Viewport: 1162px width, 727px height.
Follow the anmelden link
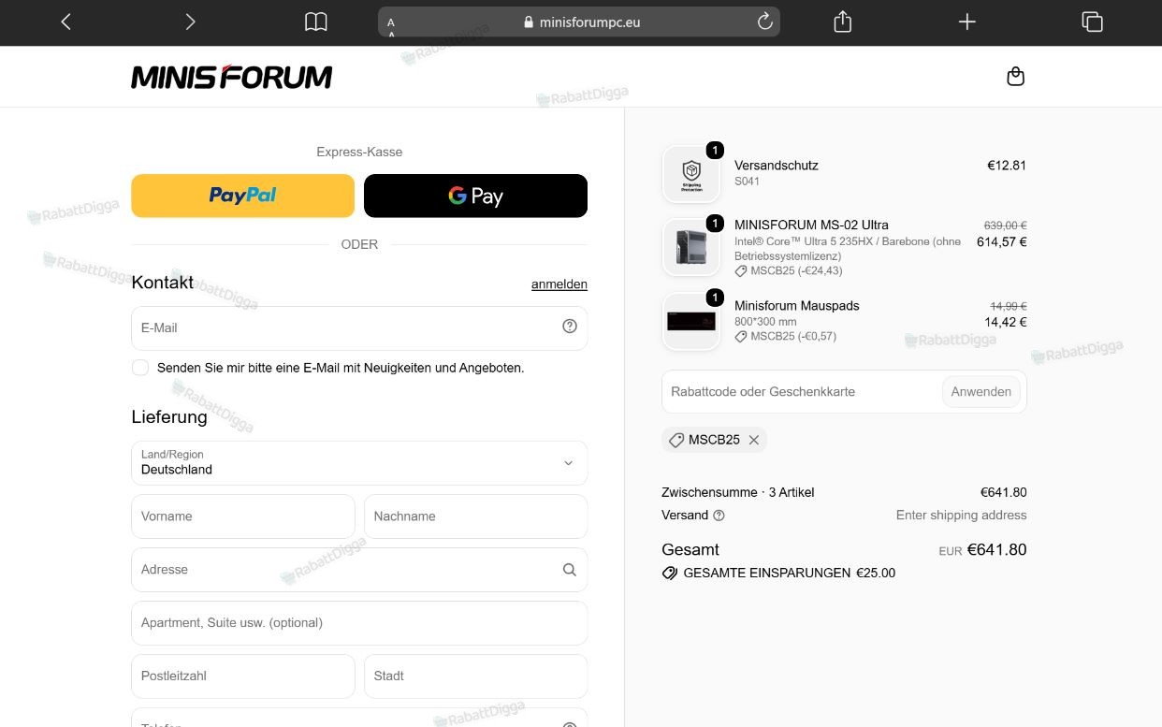pyautogui.click(x=559, y=284)
